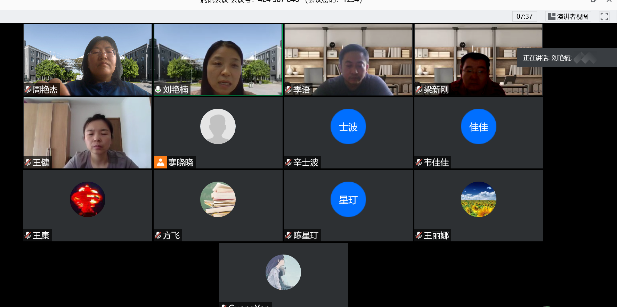Click the muted mic icon beside 王丽娜
The image size is (617, 307).
coord(419,235)
